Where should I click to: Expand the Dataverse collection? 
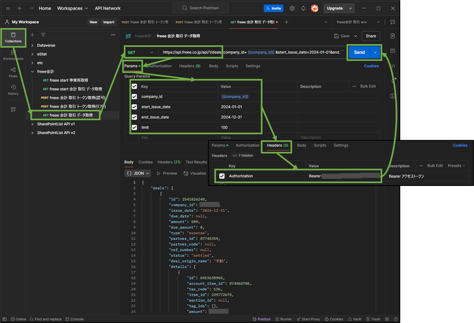coord(32,45)
